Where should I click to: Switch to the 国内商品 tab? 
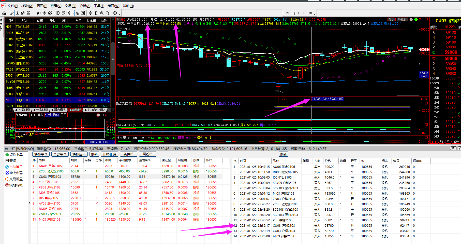59,110
